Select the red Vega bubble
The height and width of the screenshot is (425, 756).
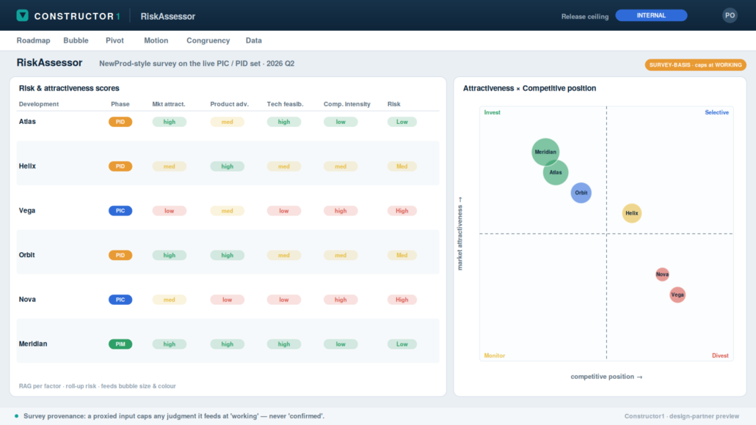[x=677, y=295]
